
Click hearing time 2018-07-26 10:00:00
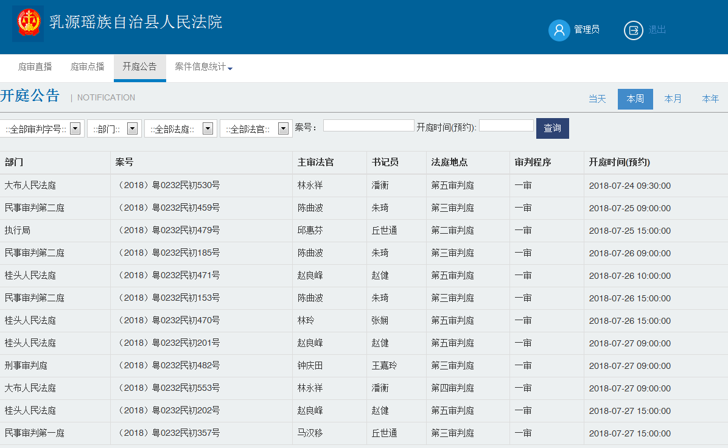pyautogui.click(x=630, y=276)
